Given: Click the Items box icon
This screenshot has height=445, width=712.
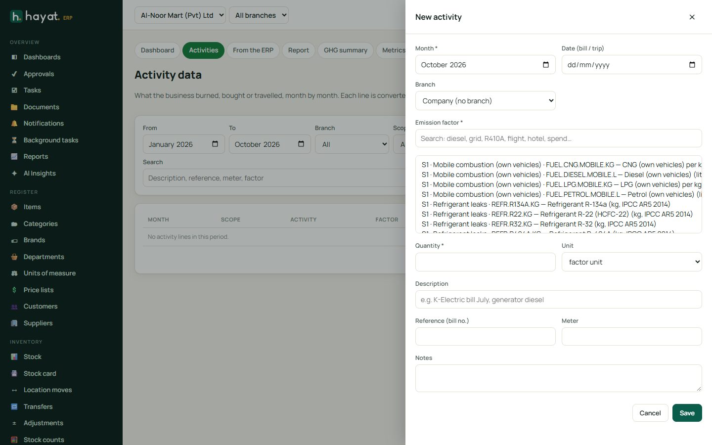Looking at the screenshot, I should [14, 207].
